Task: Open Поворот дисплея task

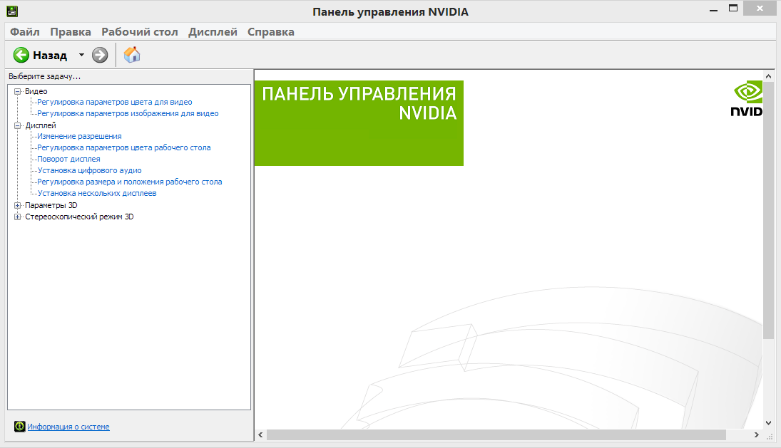Action: coord(68,159)
